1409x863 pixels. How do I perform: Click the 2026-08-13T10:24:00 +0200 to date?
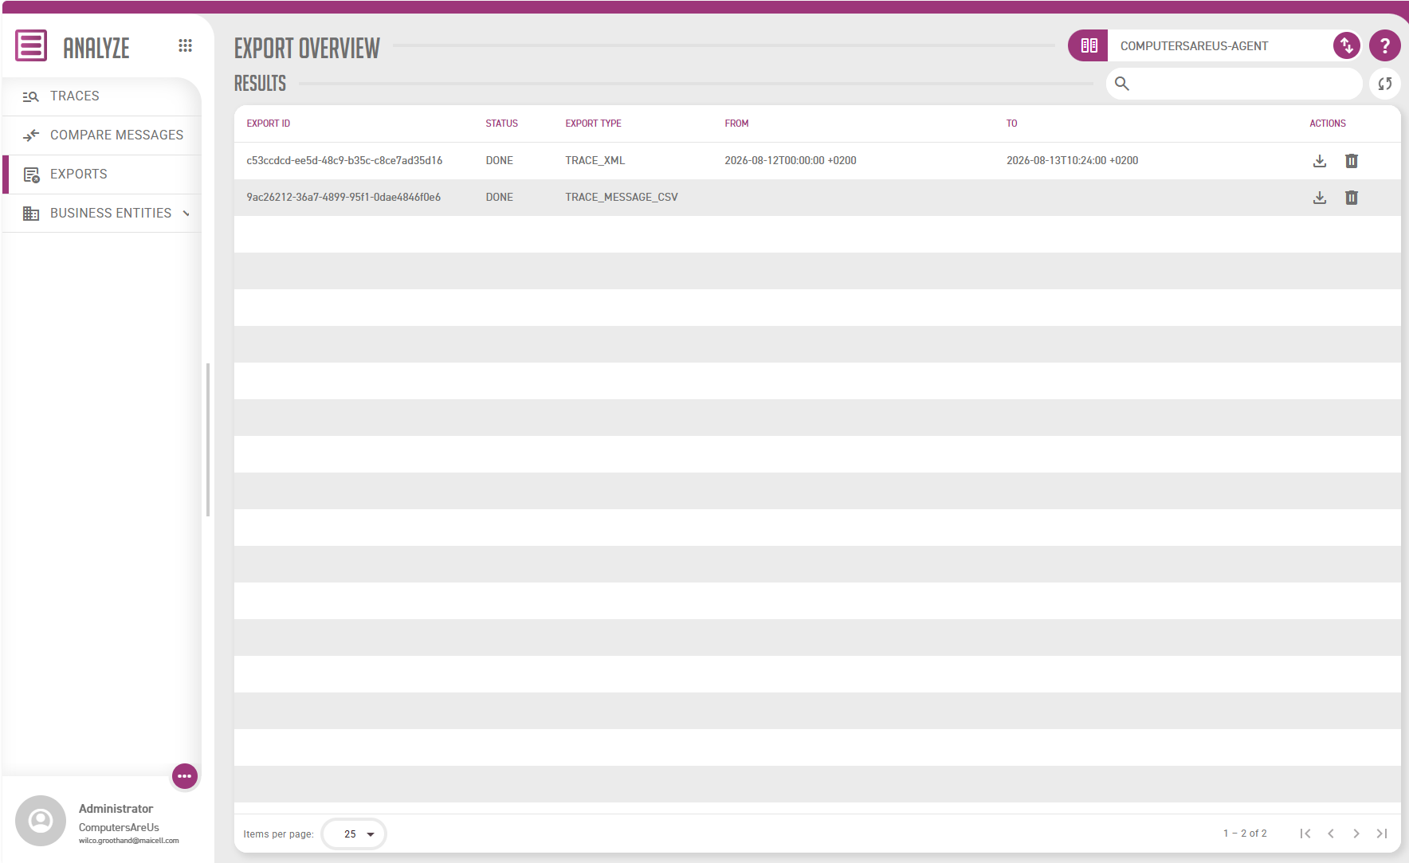coord(1073,161)
